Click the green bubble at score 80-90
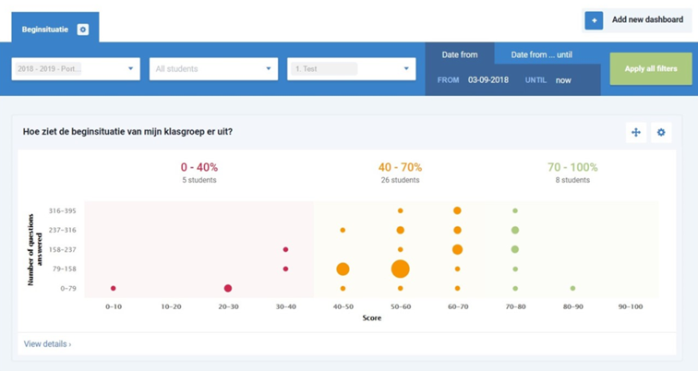 [572, 288]
